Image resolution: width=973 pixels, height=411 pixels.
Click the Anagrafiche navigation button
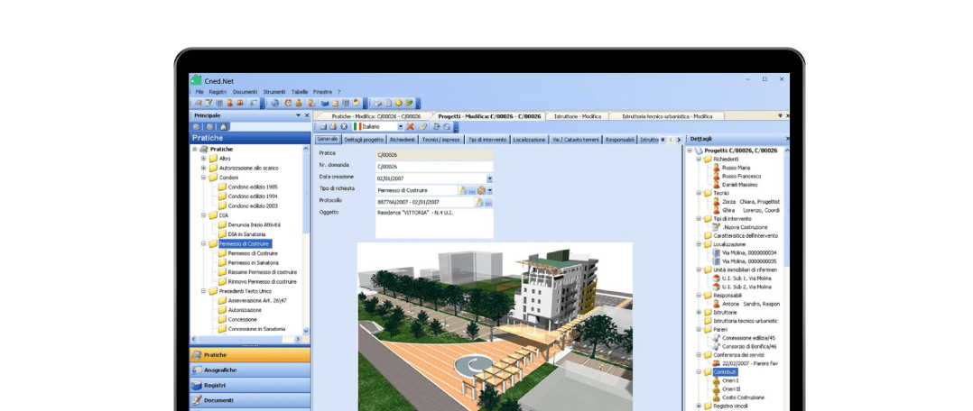[219, 370]
